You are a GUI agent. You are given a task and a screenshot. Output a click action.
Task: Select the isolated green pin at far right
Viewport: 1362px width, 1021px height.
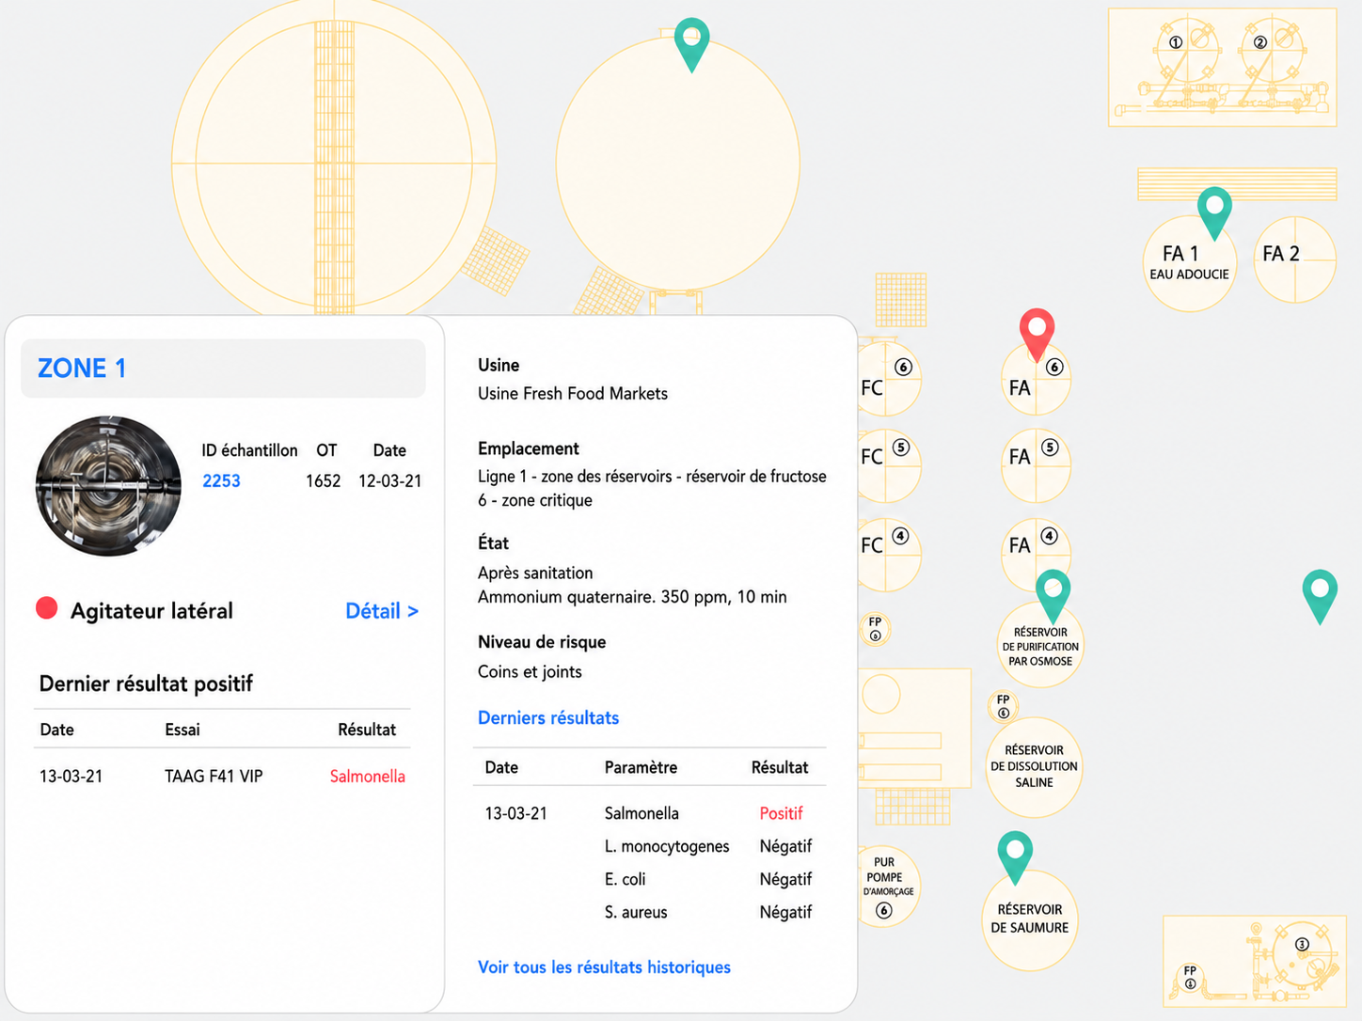pos(1320,593)
